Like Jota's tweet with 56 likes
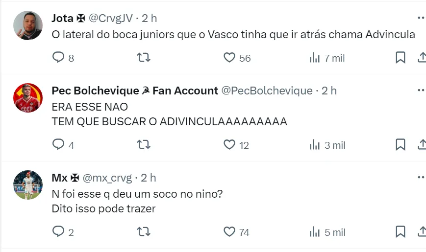The height and width of the screenshot is (252, 426). tap(229, 58)
